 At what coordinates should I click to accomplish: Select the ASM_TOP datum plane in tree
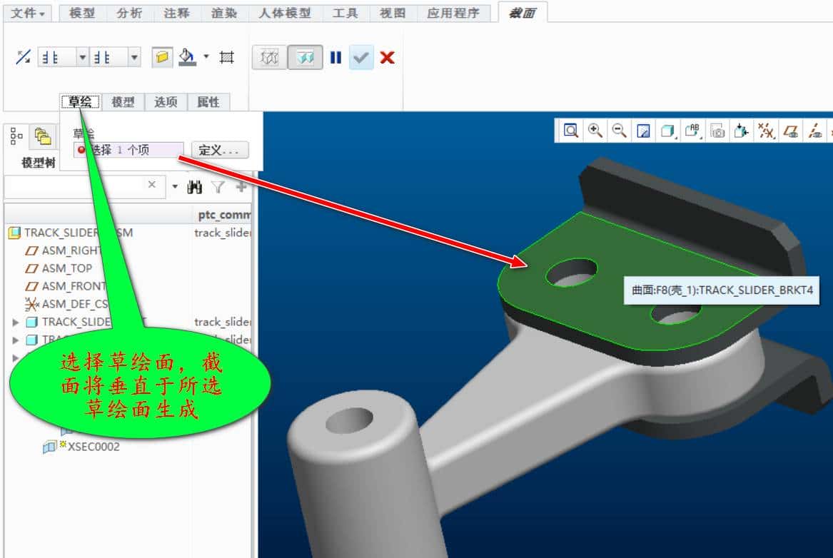click(x=66, y=268)
